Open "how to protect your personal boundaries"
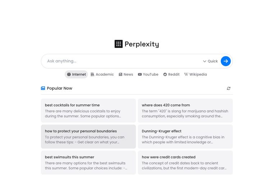 pyautogui.click(x=88, y=136)
